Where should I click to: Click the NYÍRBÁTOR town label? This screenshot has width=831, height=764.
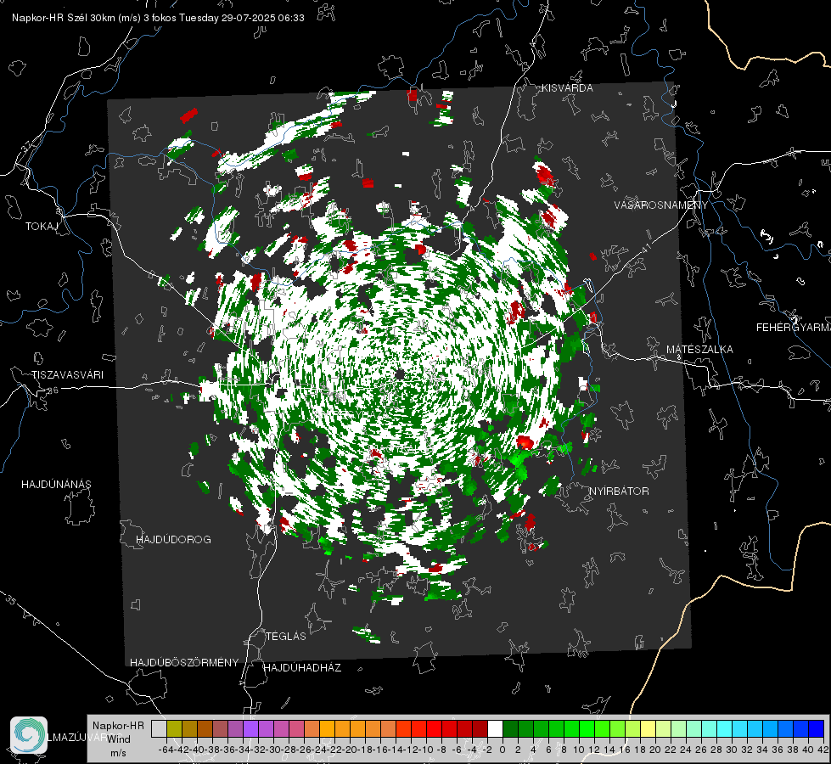click(619, 492)
